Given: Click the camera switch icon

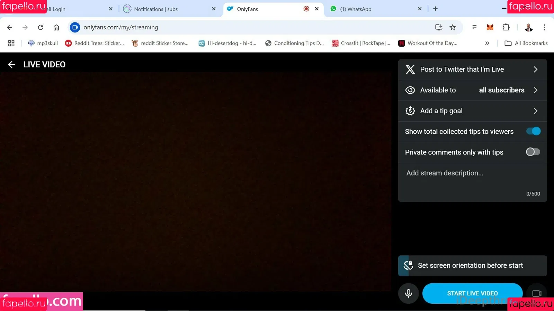Looking at the screenshot, I should click(x=536, y=293).
